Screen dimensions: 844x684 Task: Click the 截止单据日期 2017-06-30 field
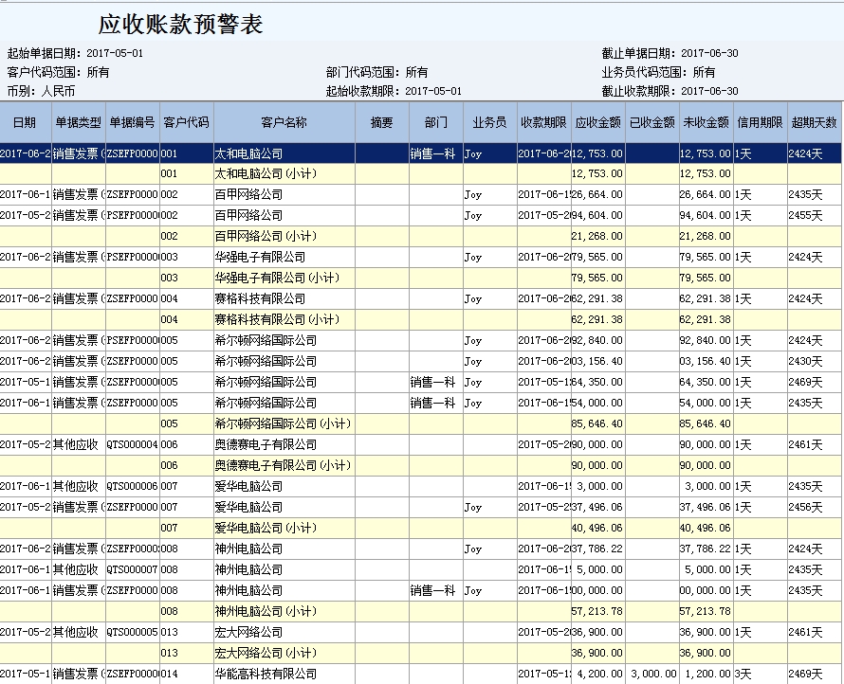pos(670,53)
